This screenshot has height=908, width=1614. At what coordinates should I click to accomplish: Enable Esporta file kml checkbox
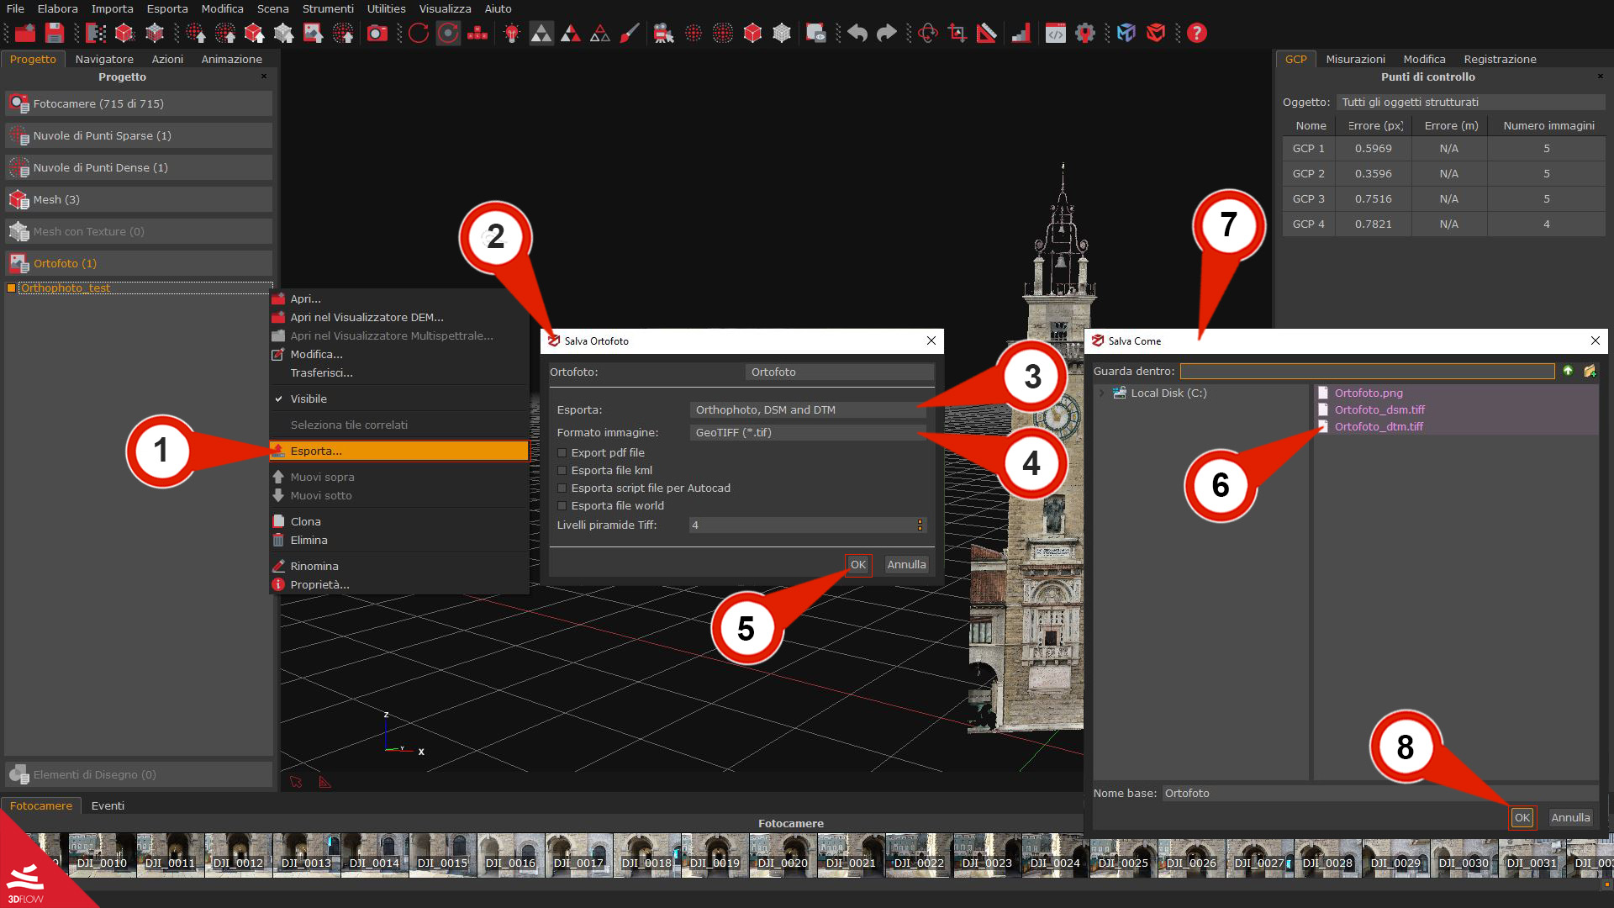(562, 470)
